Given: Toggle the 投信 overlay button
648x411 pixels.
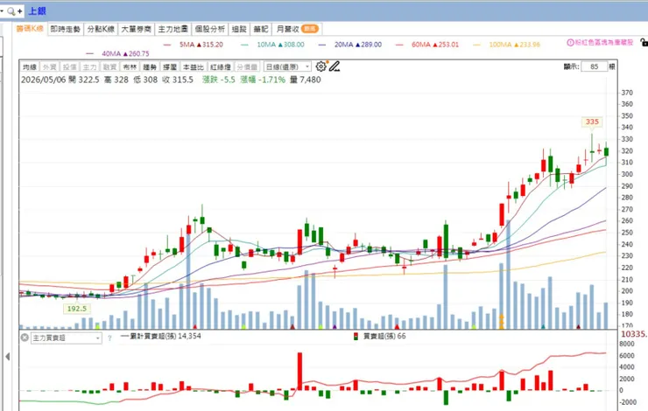Looking at the screenshot, I should point(69,66).
